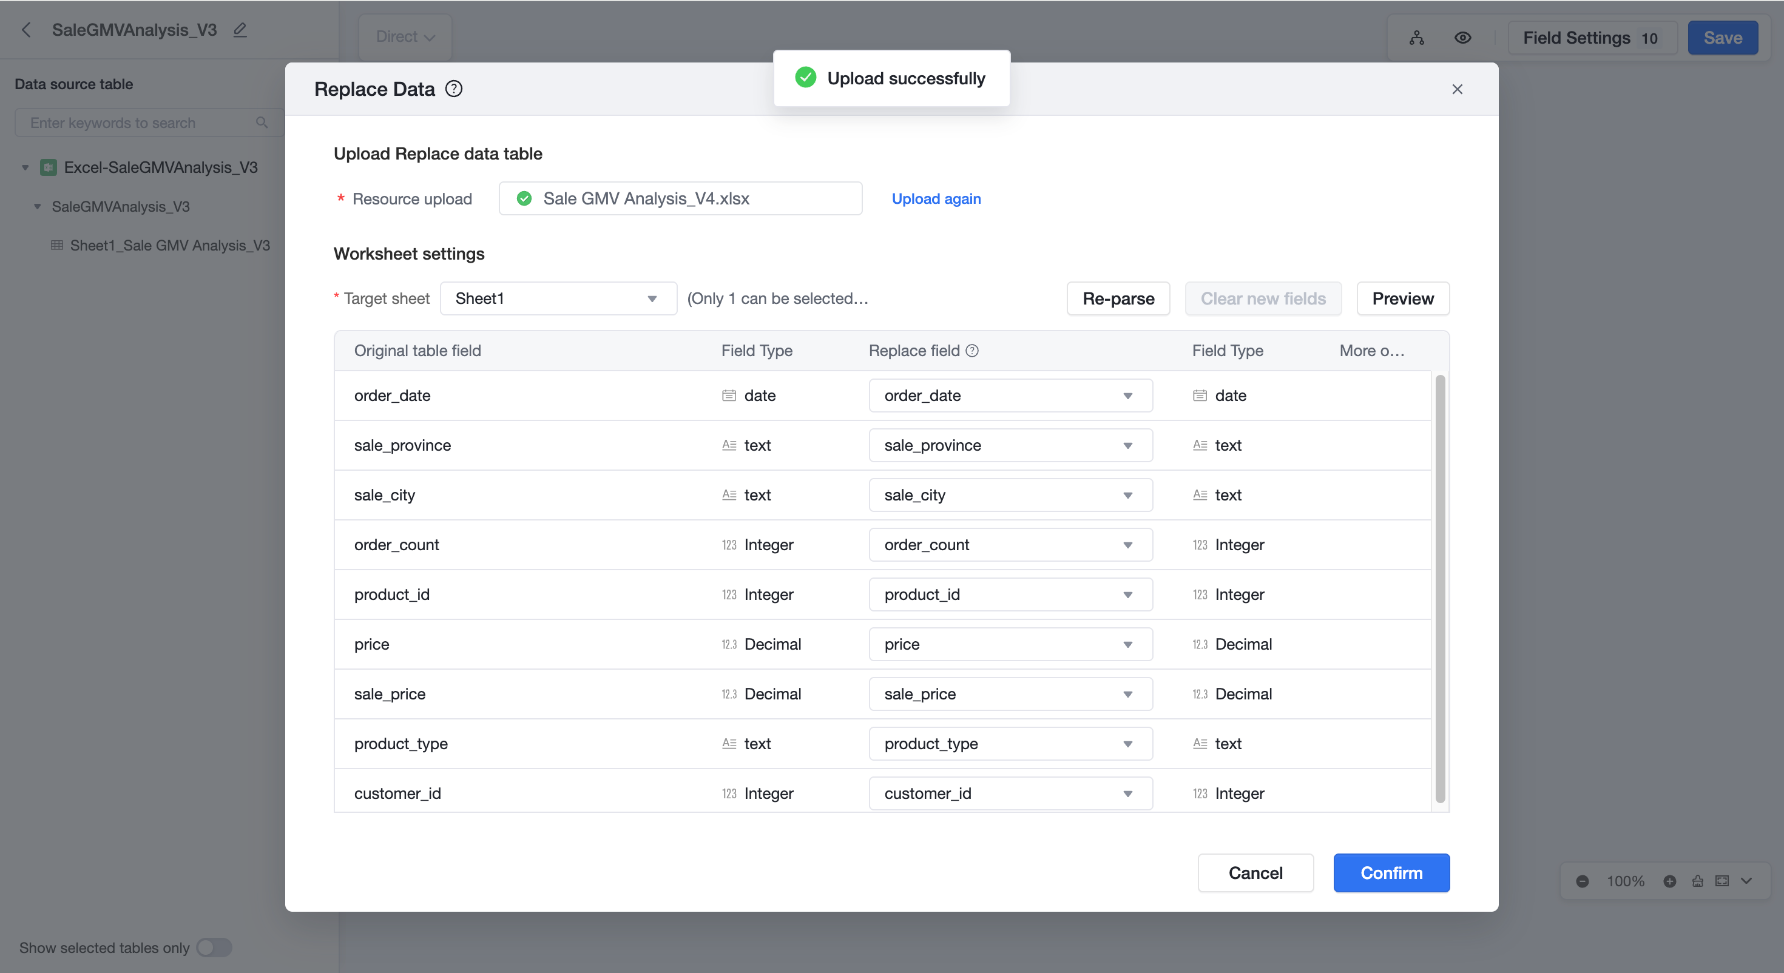Image resolution: width=1784 pixels, height=973 pixels.
Task: Open the Target sheet Sheet1 dropdown
Action: [558, 298]
